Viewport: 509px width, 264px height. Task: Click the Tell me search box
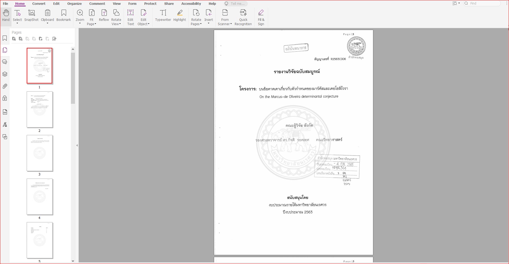coord(235,3)
